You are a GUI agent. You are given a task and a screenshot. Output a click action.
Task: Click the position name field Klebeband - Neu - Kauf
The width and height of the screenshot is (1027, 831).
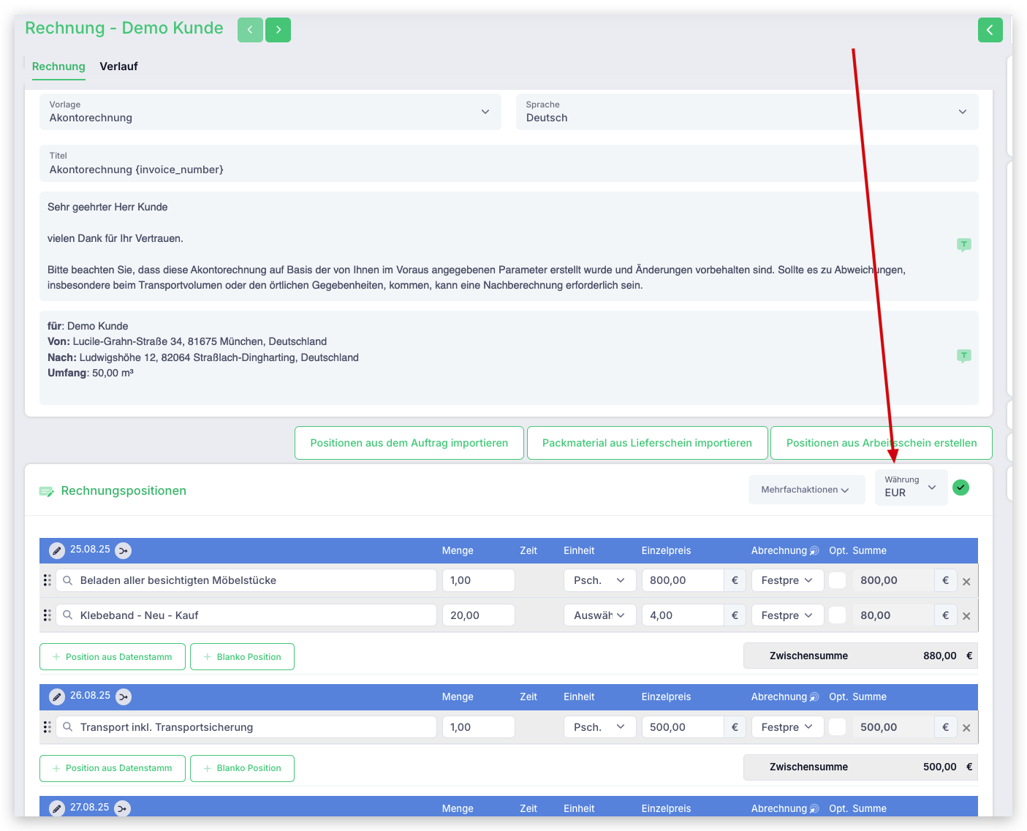(246, 615)
